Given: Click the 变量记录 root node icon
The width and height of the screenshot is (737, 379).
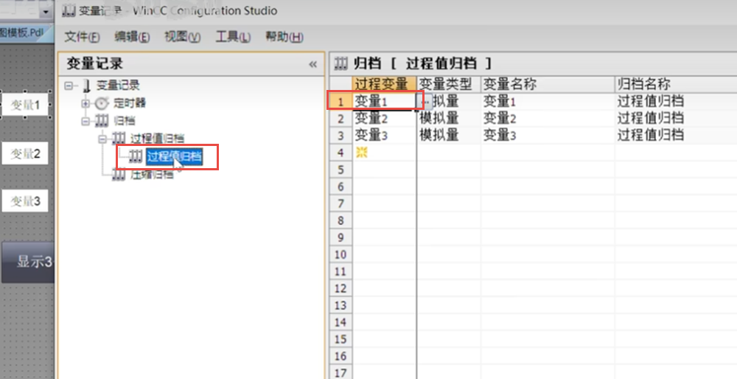Looking at the screenshot, I should (86, 86).
